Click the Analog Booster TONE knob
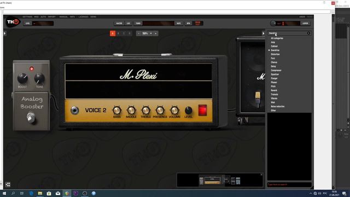350x197 pixels. point(39,78)
